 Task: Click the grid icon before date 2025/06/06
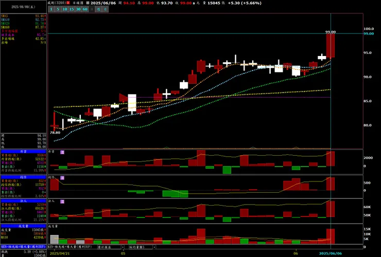coord(88,3)
